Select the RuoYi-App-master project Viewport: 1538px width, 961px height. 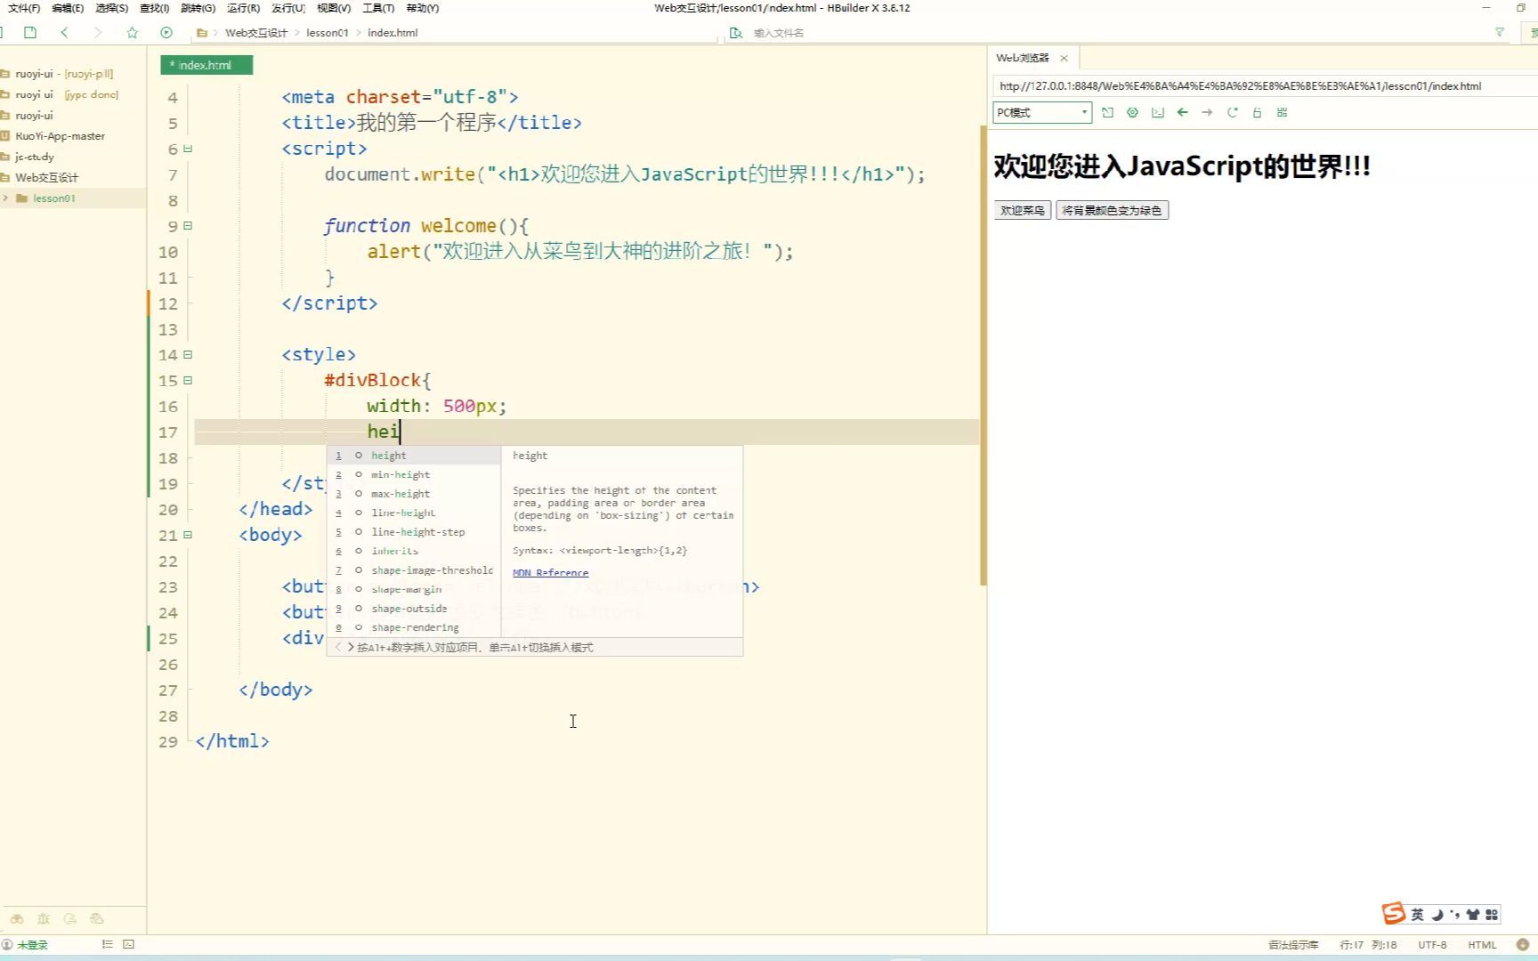[60, 136]
